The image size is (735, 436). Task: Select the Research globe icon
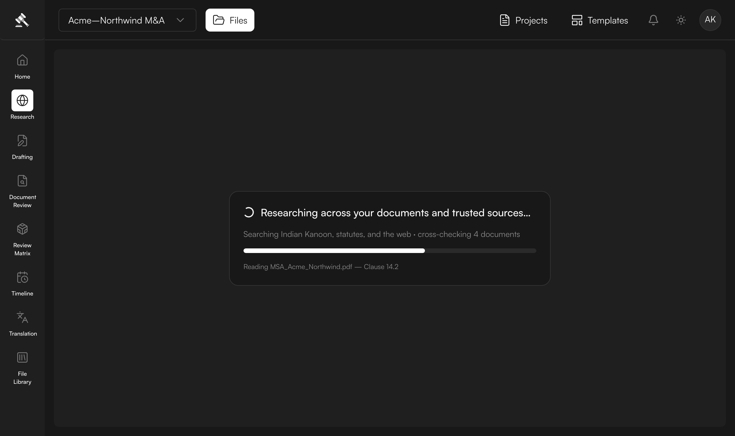click(22, 100)
